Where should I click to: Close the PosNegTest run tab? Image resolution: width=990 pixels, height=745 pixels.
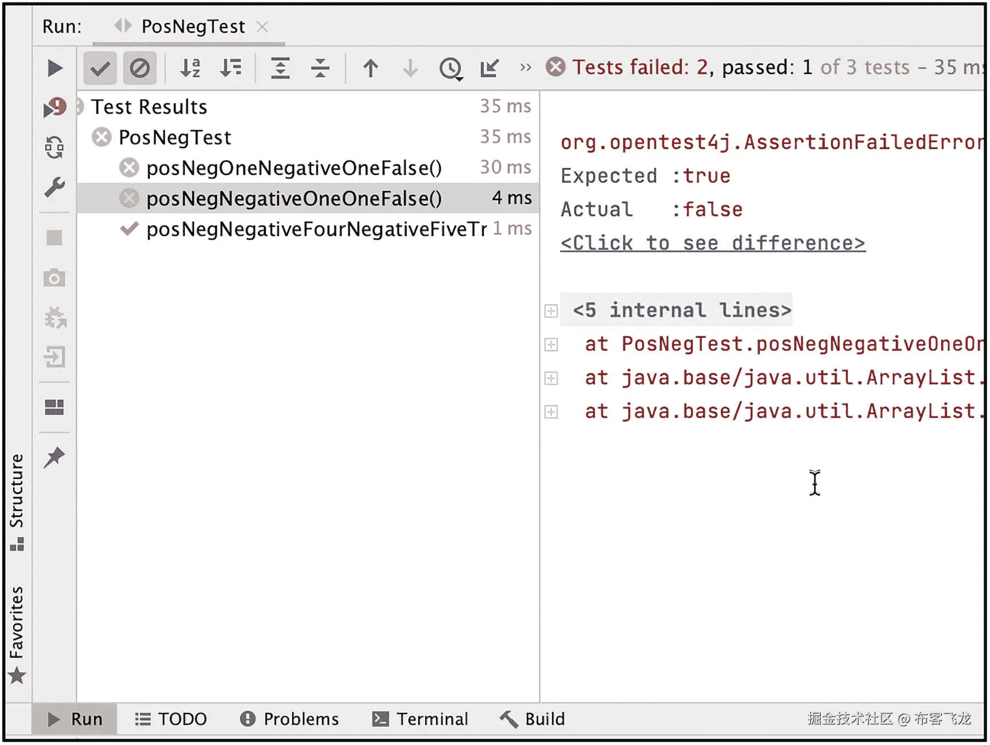(262, 26)
